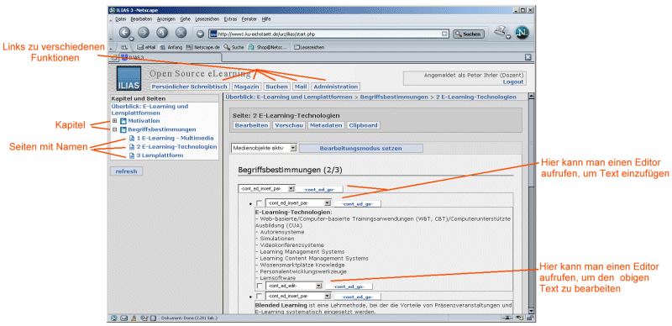Open the Metadaten button

(326, 125)
